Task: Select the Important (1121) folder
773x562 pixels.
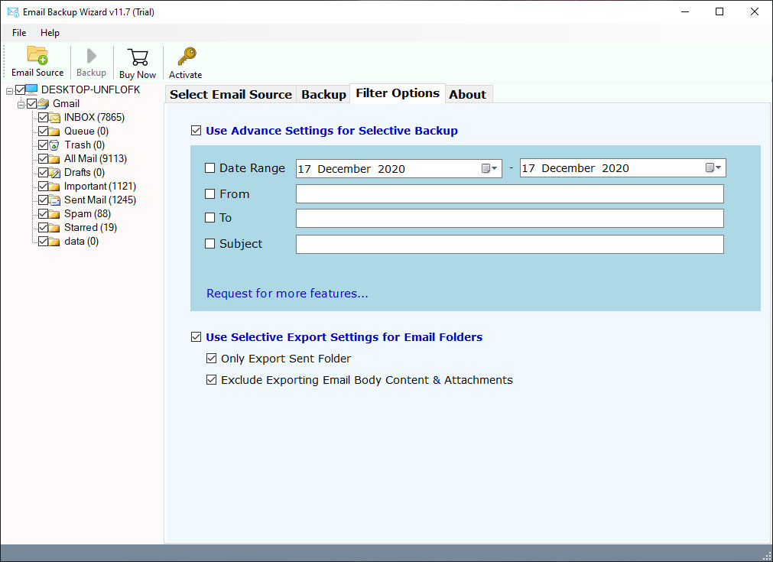Action: pyautogui.click(x=100, y=187)
